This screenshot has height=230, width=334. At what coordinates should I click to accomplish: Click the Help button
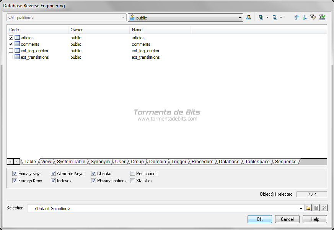pyautogui.click(x=315, y=219)
